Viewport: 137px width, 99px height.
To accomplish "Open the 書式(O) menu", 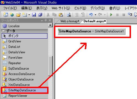I will coord(115,8).
